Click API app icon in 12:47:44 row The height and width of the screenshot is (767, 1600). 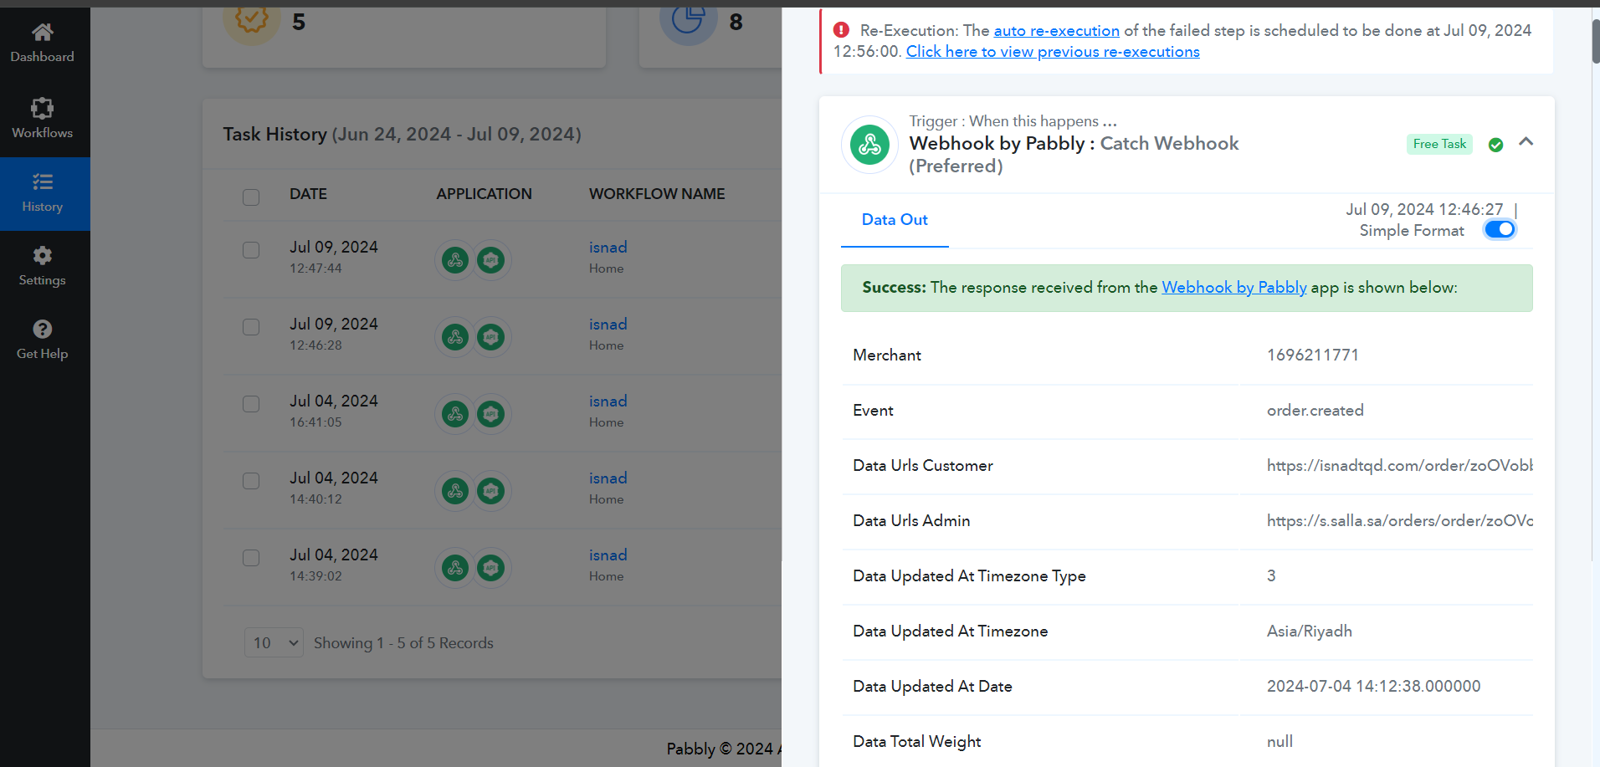pos(491,260)
